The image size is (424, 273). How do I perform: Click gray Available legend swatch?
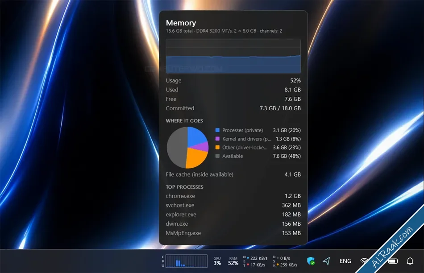click(217, 156)
